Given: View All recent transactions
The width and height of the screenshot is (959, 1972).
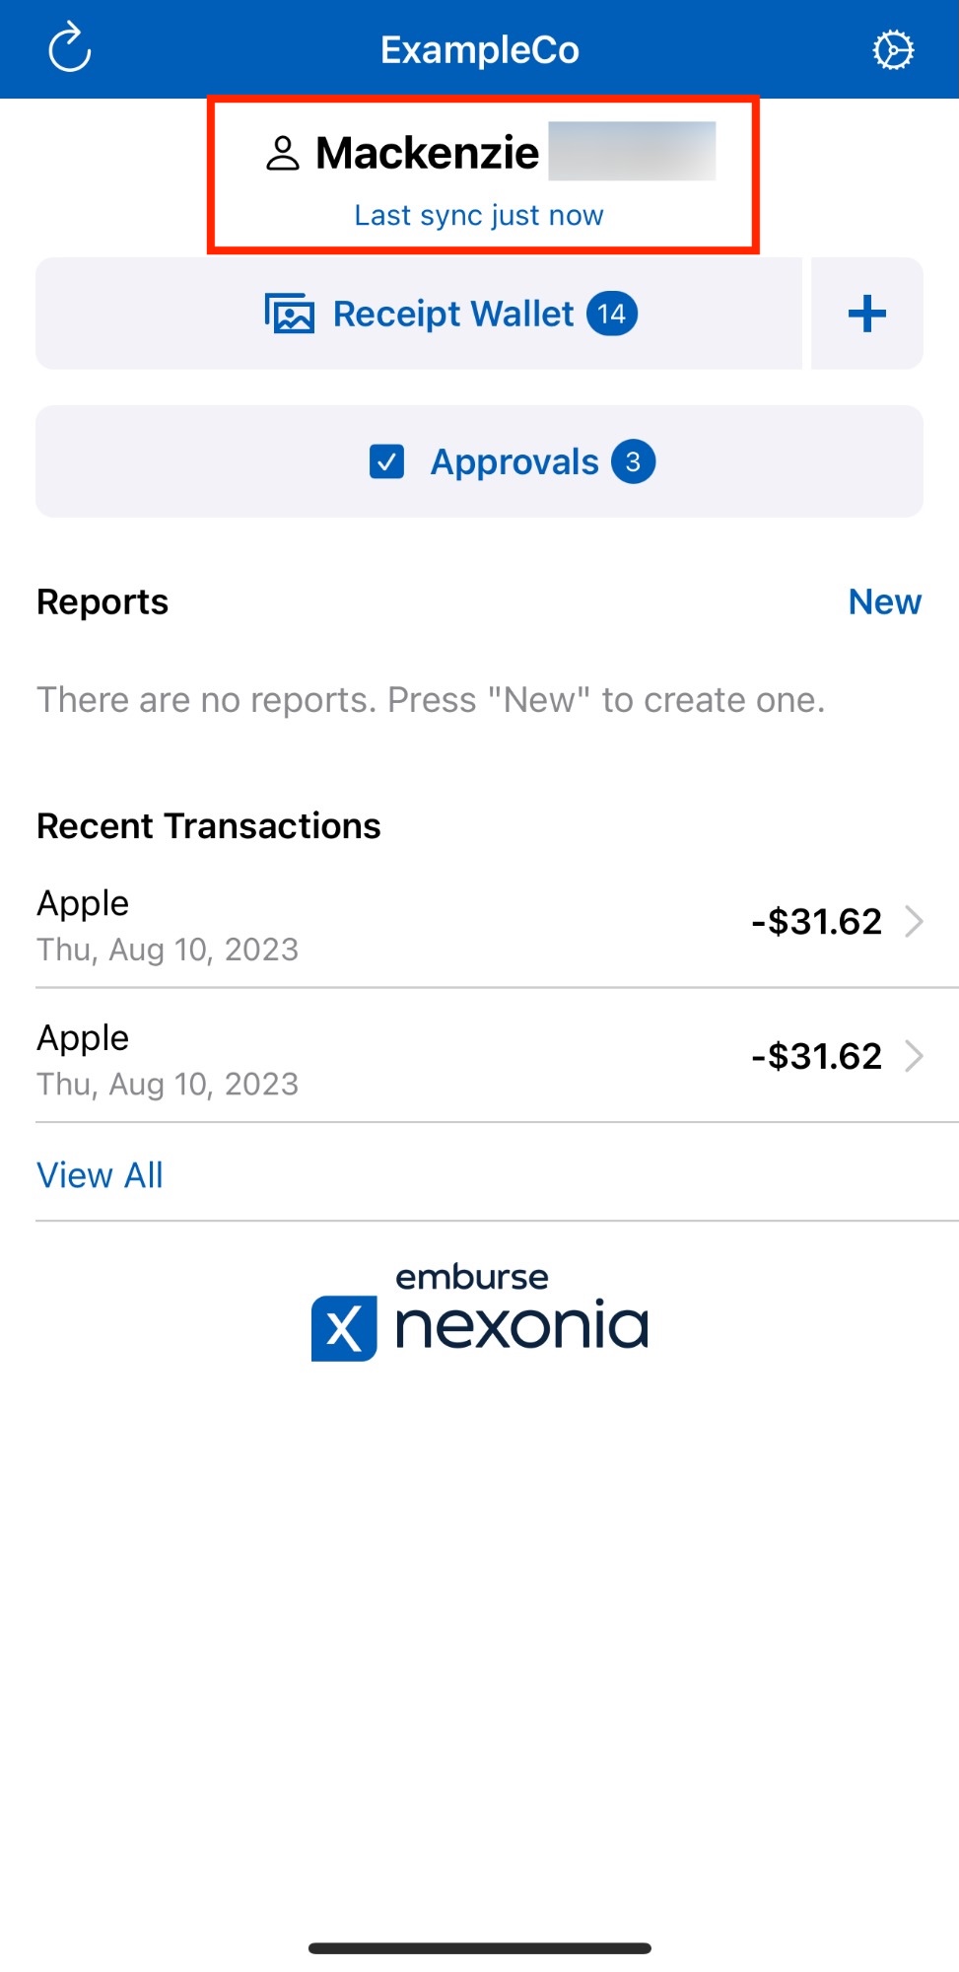Looking at the screenshot, I should click(x=100, y=1175).
